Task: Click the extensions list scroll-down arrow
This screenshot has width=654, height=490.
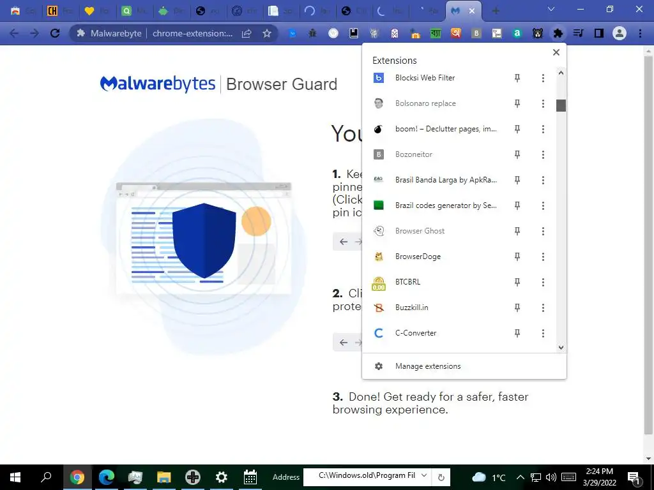Action: pyautogui.click(x=561, y=348)
